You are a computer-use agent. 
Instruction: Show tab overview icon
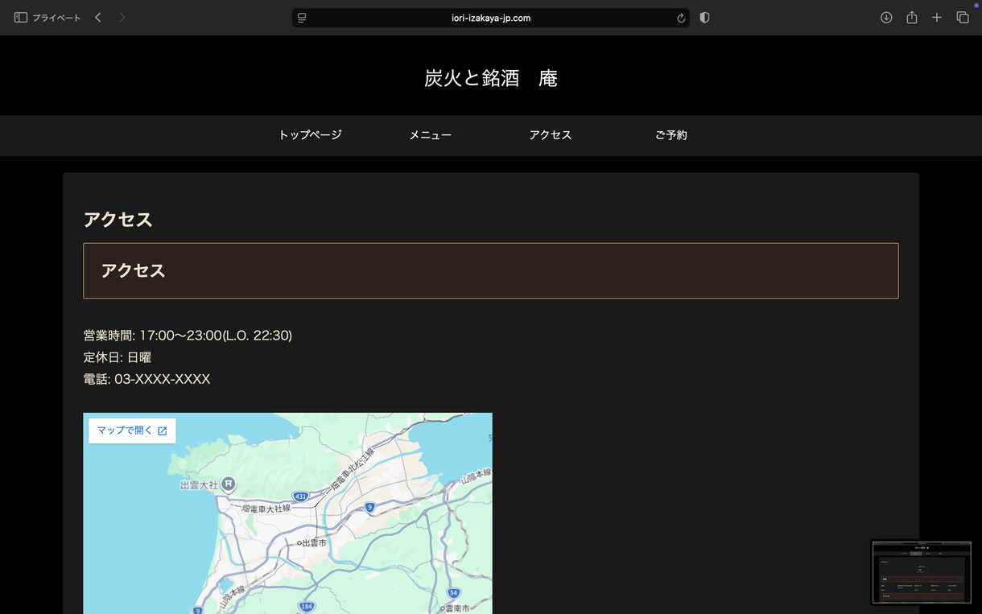click(963, 18)
